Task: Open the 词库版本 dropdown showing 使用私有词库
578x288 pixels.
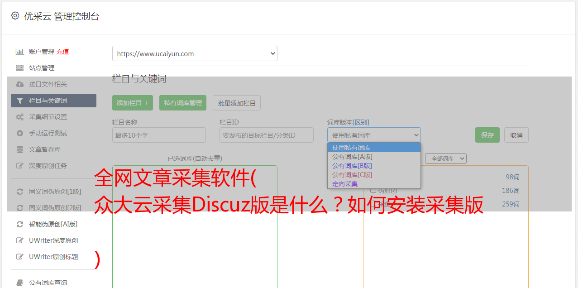Action: click(374, 135)
